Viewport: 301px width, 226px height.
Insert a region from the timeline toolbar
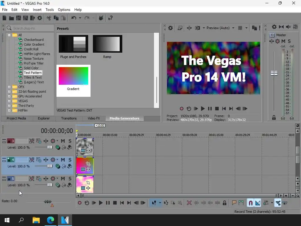241,203
